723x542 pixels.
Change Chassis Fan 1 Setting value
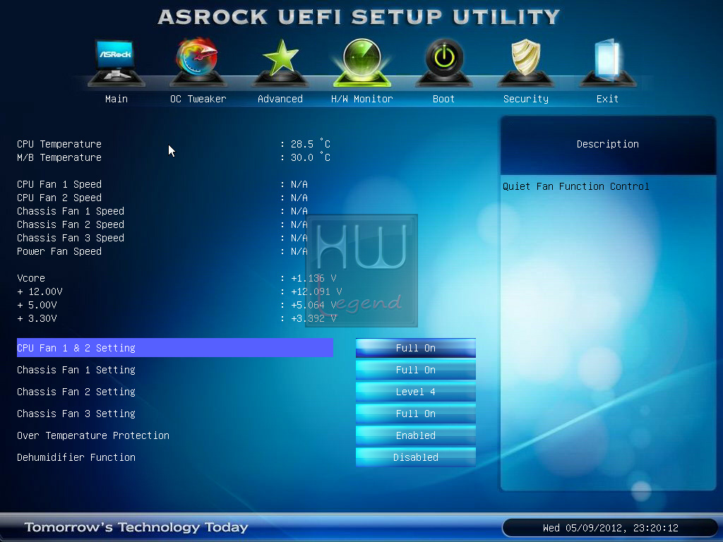click(x=415, y=370)
